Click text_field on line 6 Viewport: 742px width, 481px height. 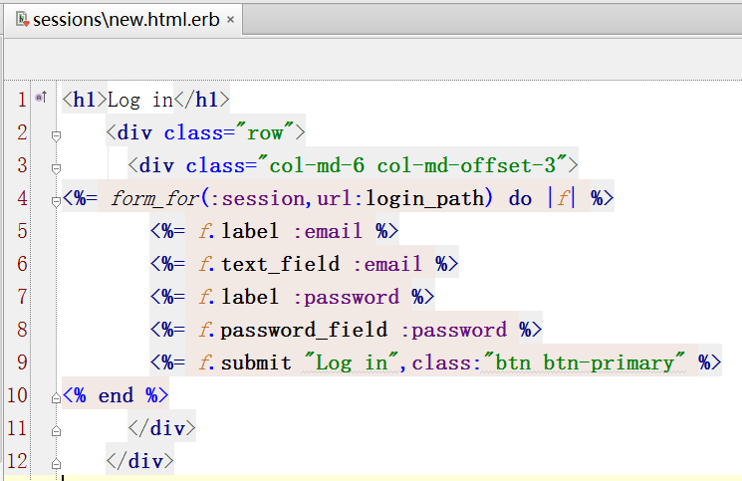tap(280, 264)
